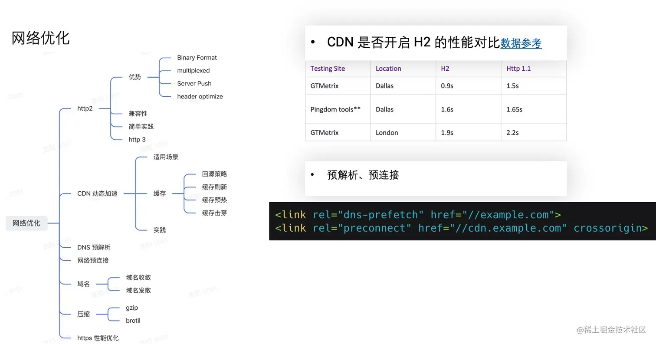Select the 优势 branch node
656x344 pixels.
pyautogui.click(x=135, y=77)
